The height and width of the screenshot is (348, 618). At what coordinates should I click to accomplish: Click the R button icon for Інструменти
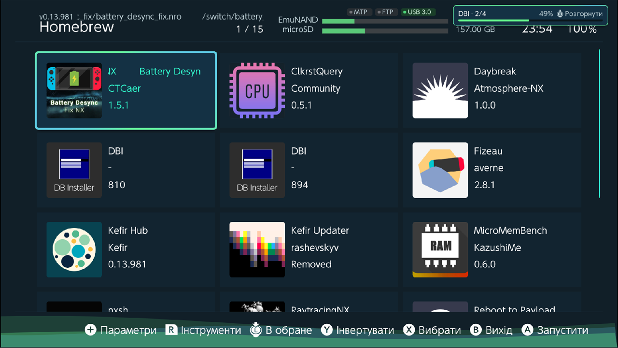click(171, 330)
